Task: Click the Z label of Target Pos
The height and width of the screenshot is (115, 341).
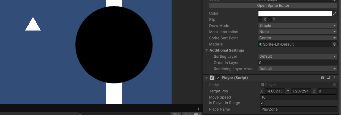Action: 314,91
